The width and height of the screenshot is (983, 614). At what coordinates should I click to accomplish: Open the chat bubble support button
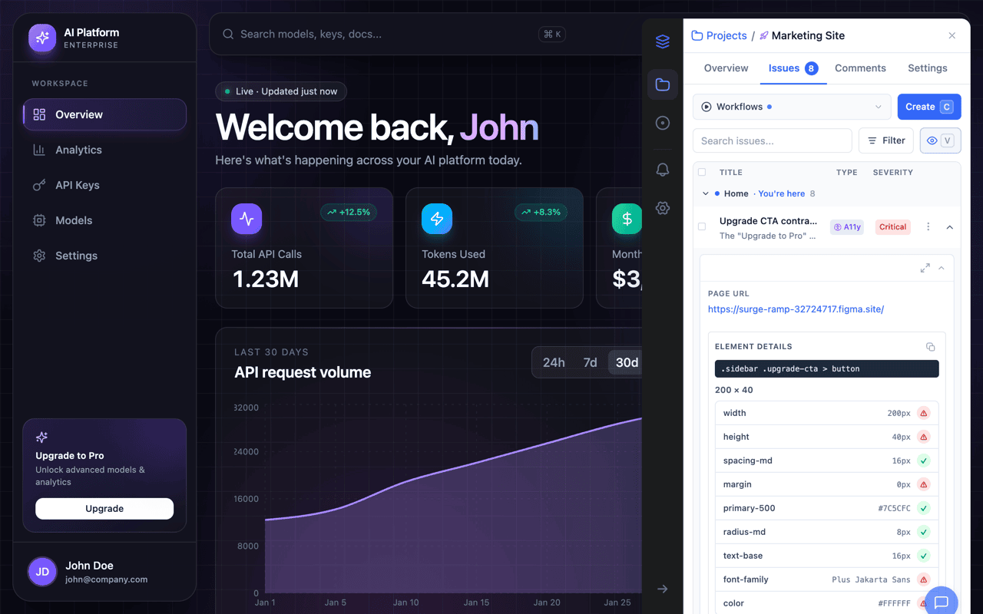click(x=942, y=602)
